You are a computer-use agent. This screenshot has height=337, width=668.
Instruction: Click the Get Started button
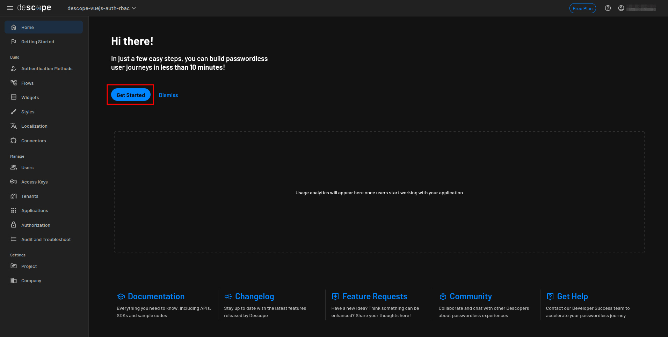pos(131,95)
